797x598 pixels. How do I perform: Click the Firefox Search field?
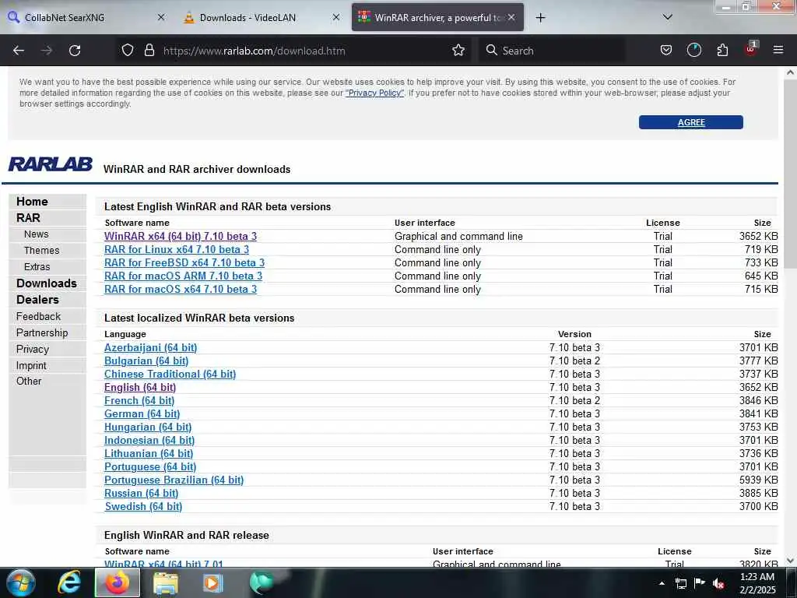[x=552, y=51]
